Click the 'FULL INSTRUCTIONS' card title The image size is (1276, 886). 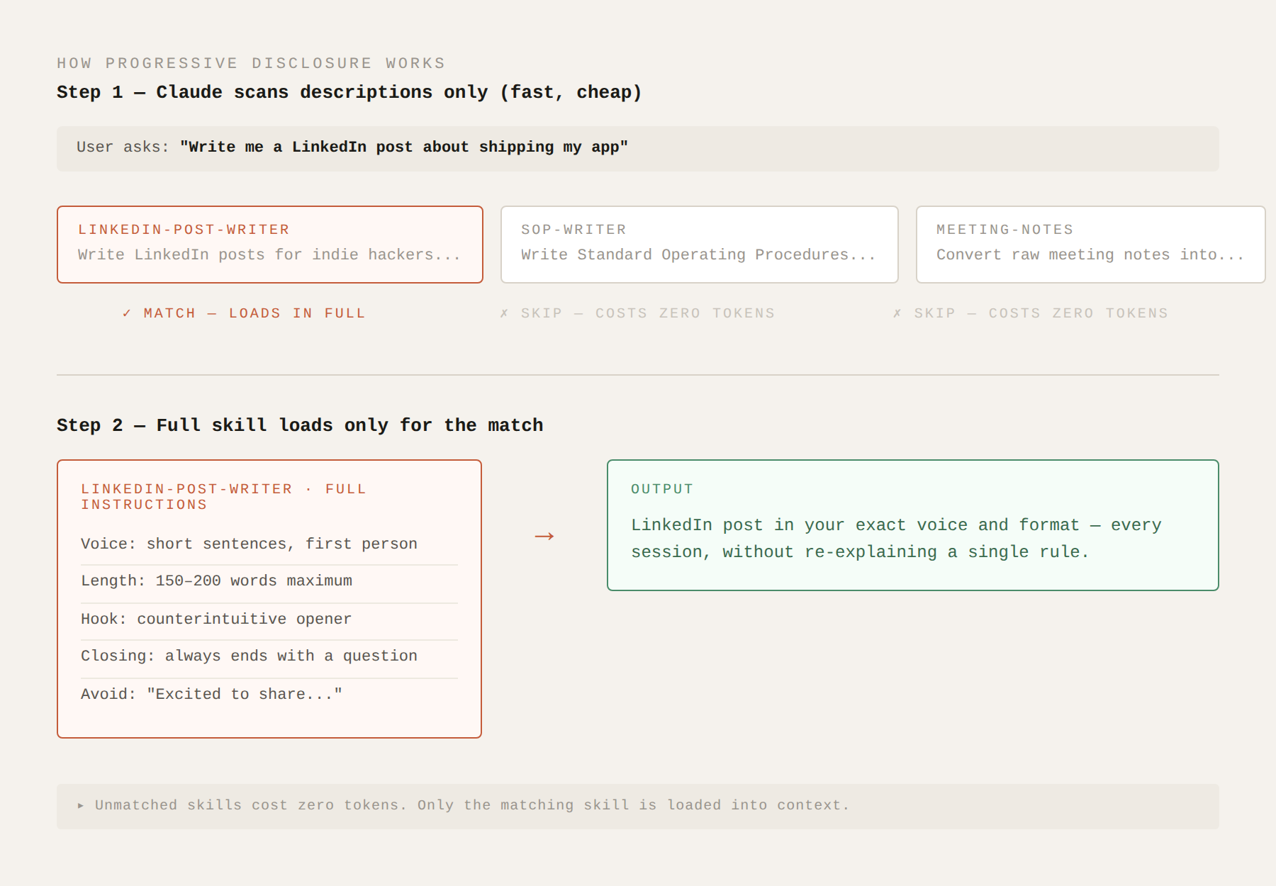[223, 497]
